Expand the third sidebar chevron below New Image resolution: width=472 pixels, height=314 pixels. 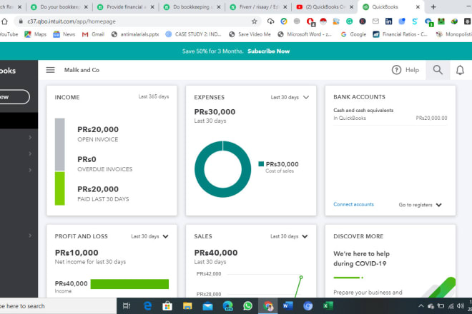click(30, 170)
